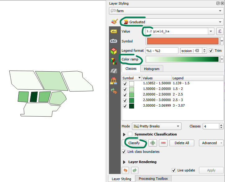Open the Advanced button menu
The width and height of the screenshot is (225, 182).
(x=211, y=143)
